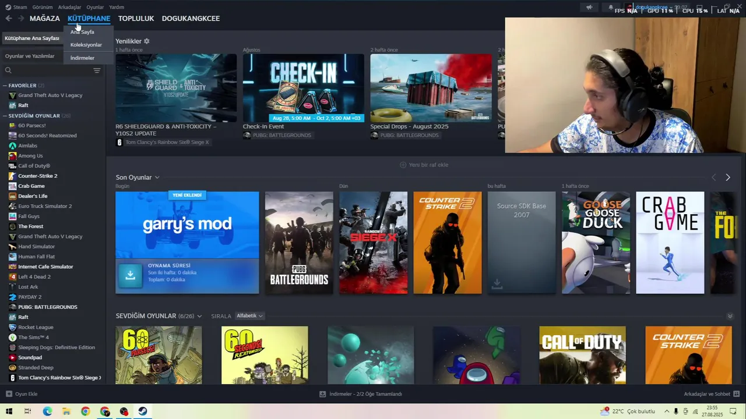Click the Rocket League sidebar icon
This screenshot has width=746, height=419.
[12, 327]
